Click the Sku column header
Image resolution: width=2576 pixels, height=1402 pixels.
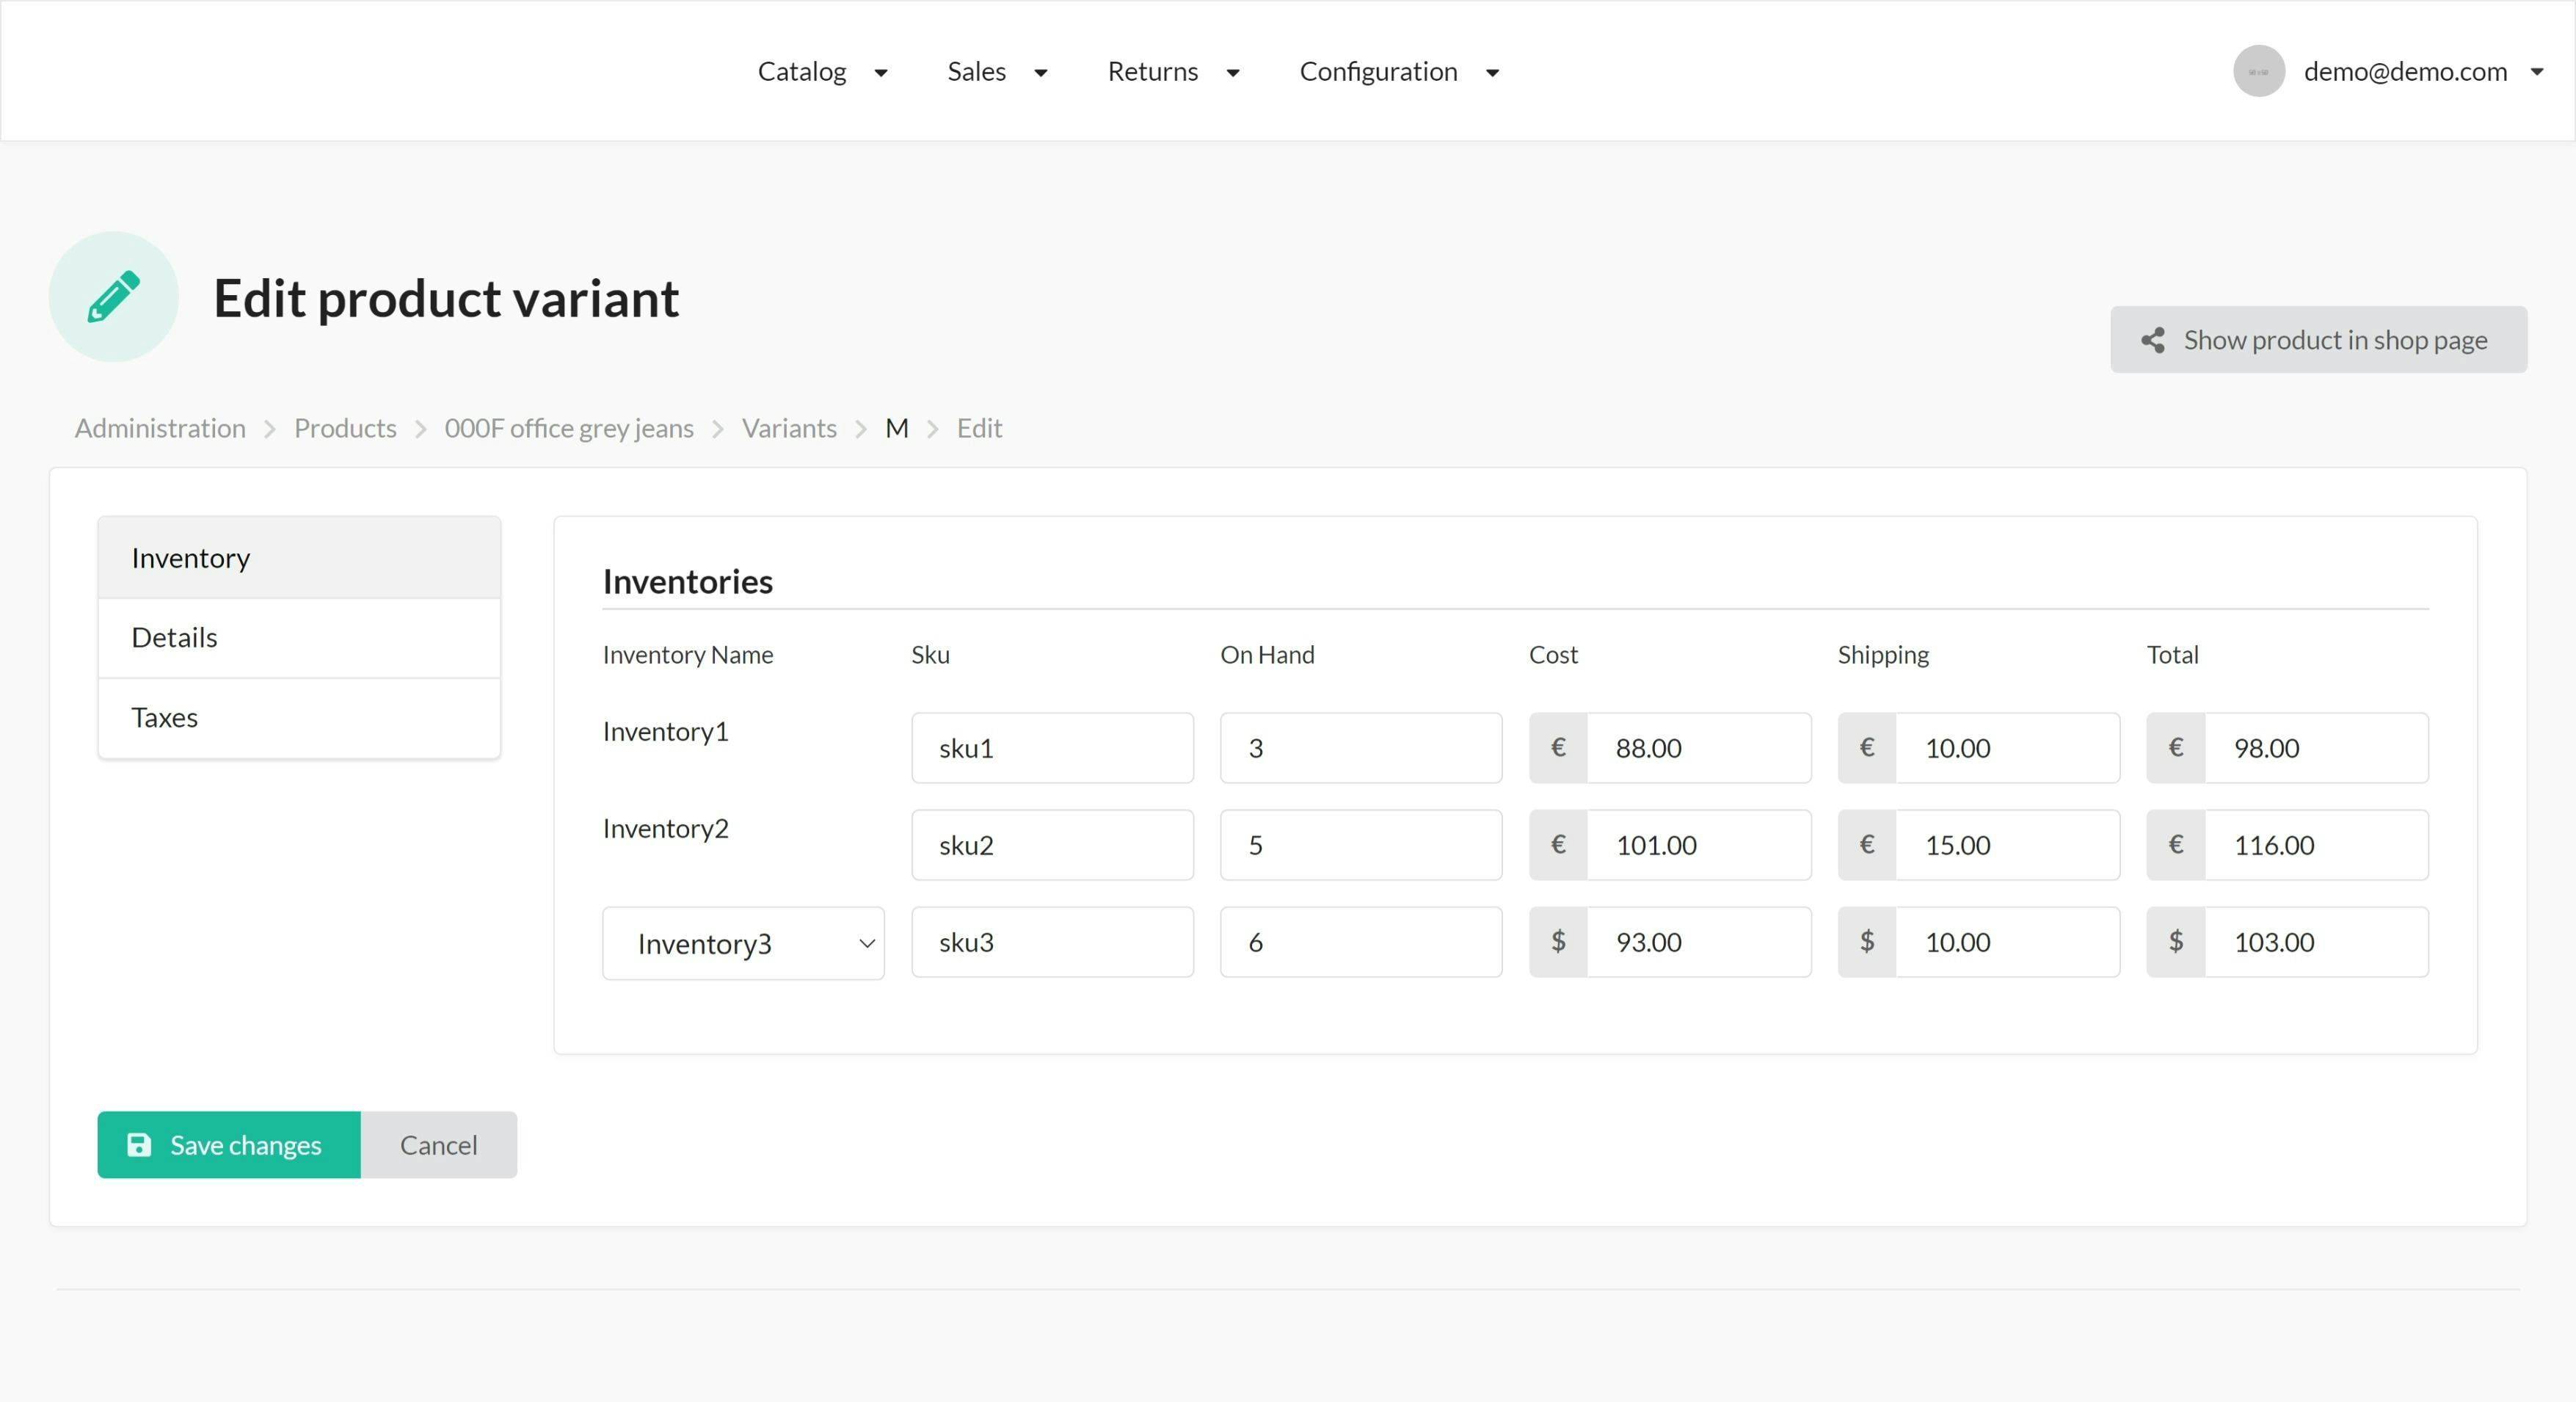[x=930, y=654]
